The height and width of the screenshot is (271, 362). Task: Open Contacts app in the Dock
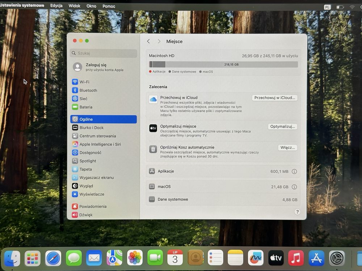coord(195,258)
